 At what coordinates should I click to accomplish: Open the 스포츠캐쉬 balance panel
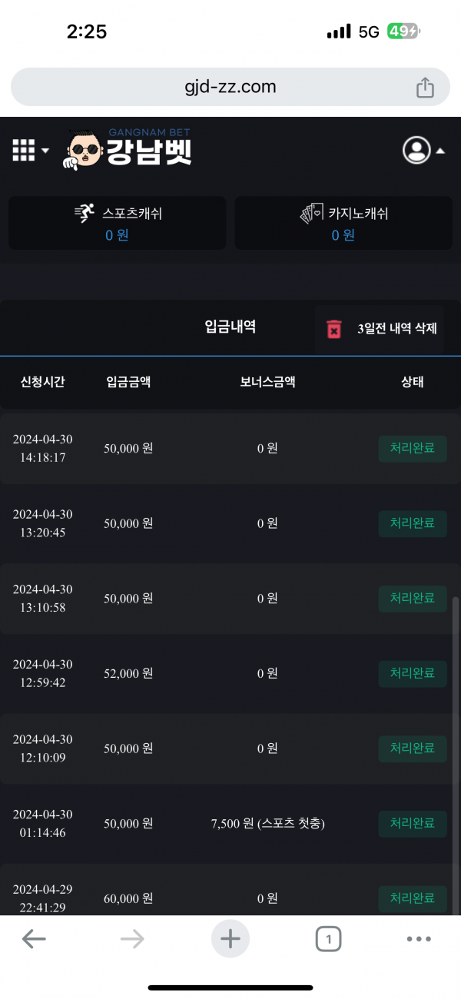(117, 223)
